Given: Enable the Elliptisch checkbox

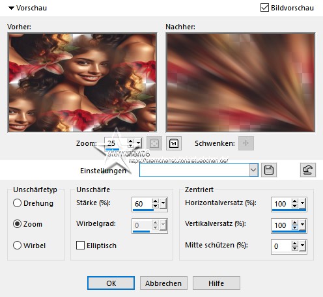Looking at the screenshot, I should (80, 246).
